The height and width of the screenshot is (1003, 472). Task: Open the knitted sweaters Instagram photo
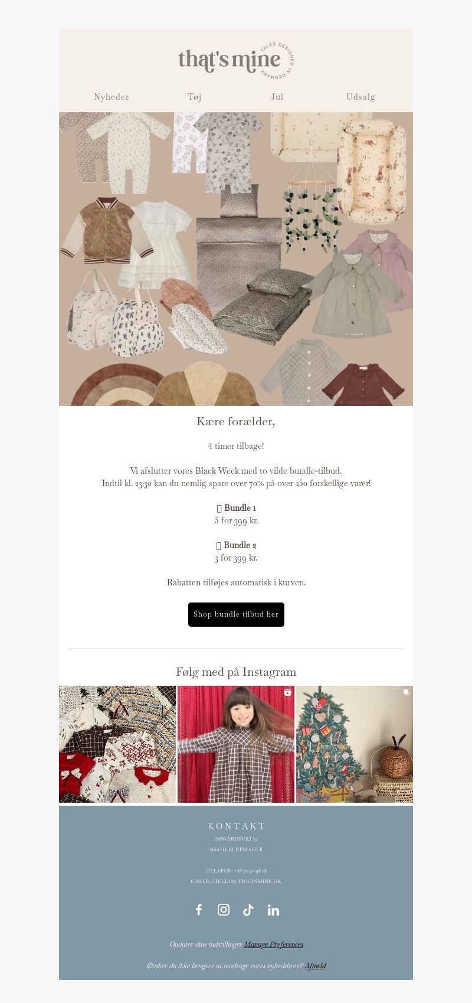[x=117, y=744]
